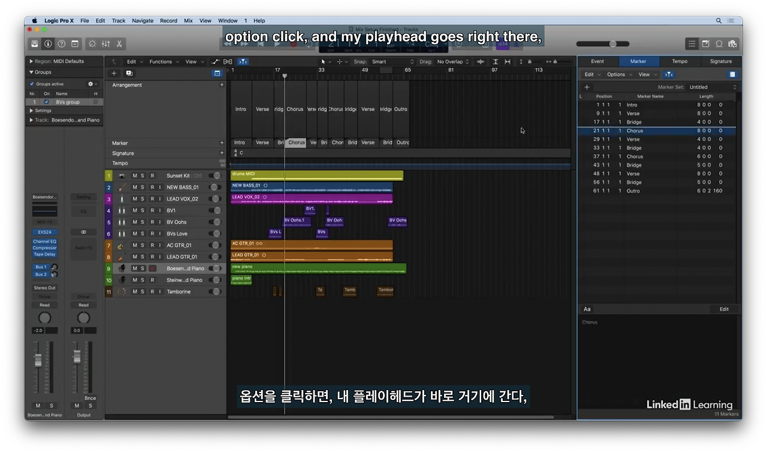Screen dimensions: 767x453
Task: Click the Output channel pan knob
Action: 83,318
